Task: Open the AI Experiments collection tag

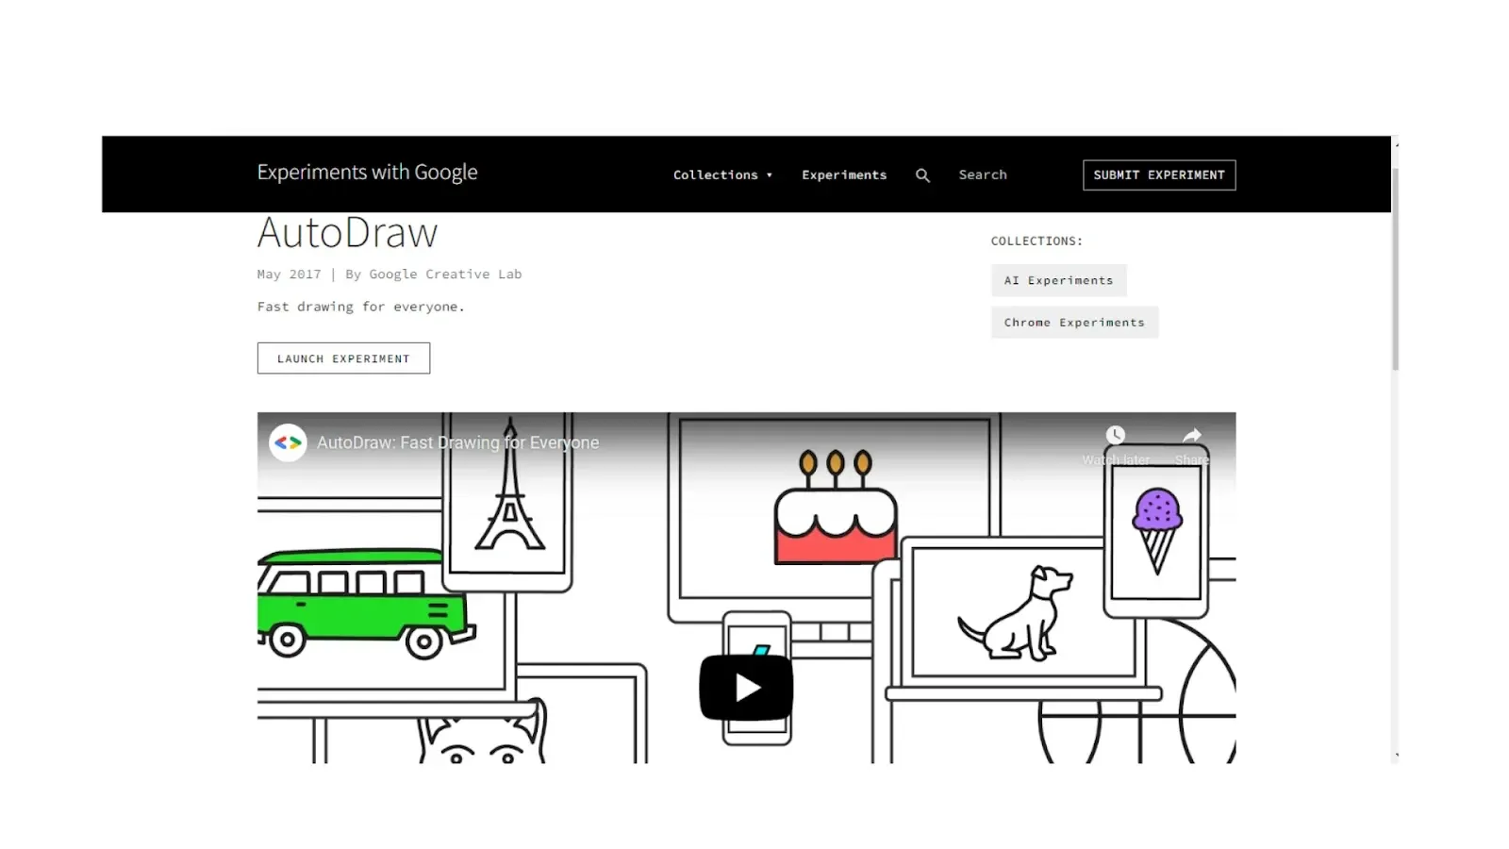Action: click(1058, 280)
